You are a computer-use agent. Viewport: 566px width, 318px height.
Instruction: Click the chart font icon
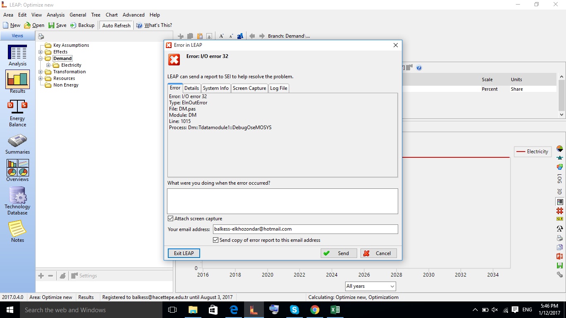pos(560,229)
